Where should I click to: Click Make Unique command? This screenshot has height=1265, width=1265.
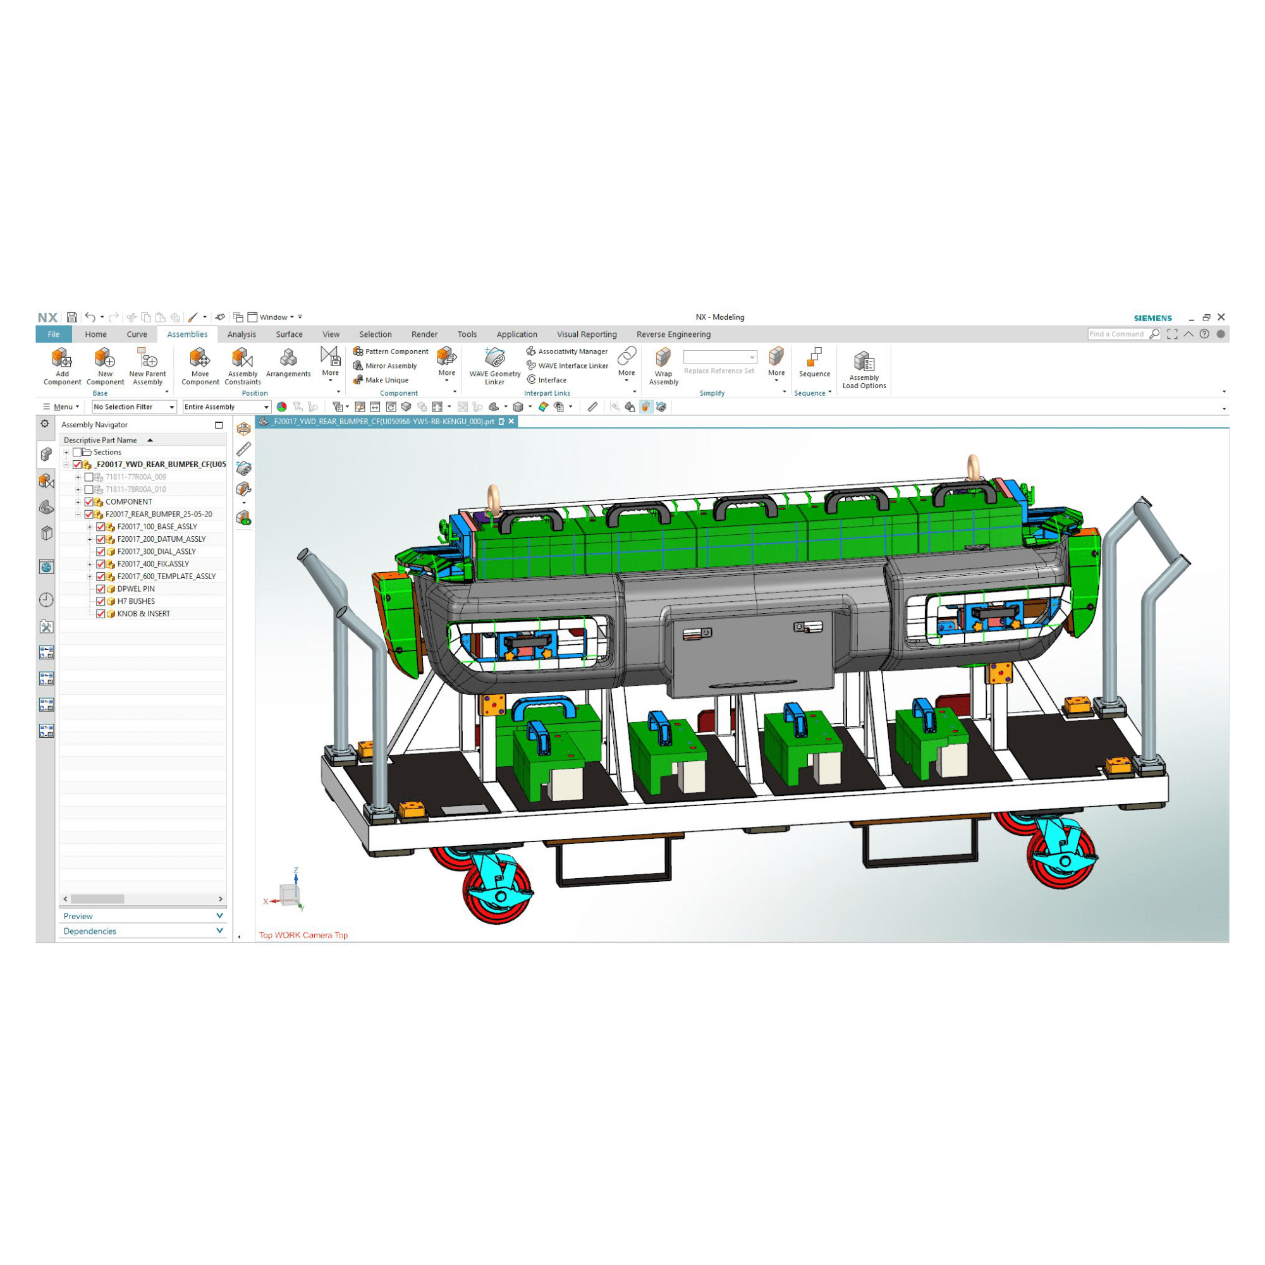(381, 380)
